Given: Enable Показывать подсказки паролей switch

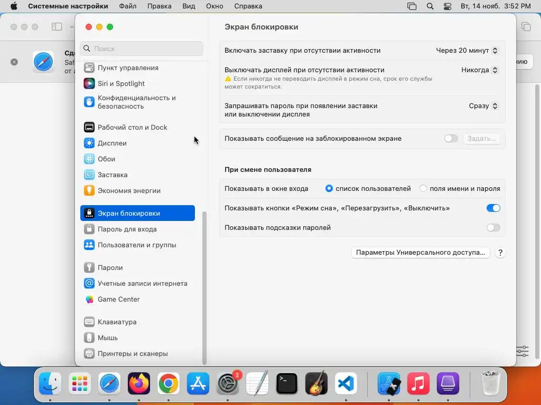Looking at the screenshot, I should click(493, 228).
